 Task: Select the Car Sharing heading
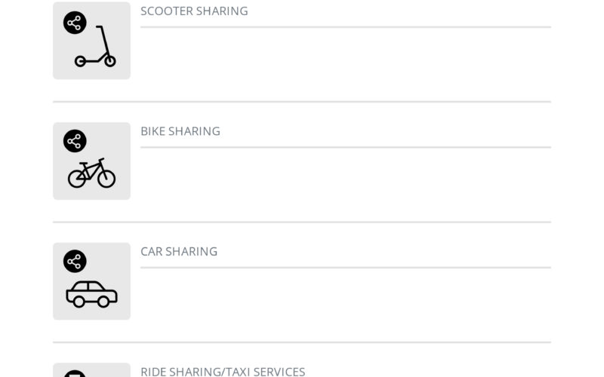coord(179,252)
